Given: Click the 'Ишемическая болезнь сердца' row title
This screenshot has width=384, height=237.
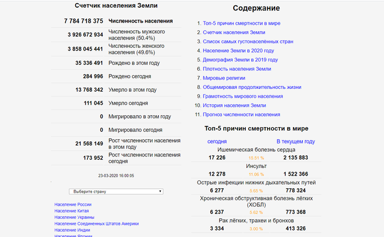Looking at the screenshot, I should [x=256, y=150].
